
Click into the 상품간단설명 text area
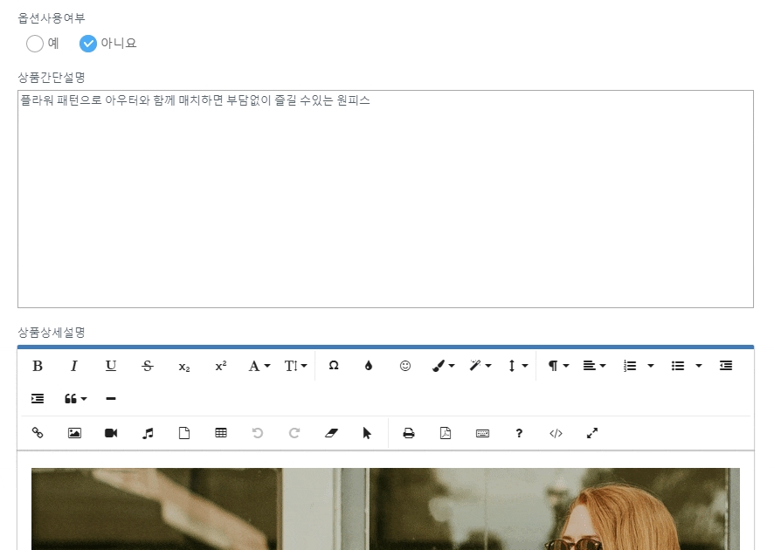coord(385,199)
